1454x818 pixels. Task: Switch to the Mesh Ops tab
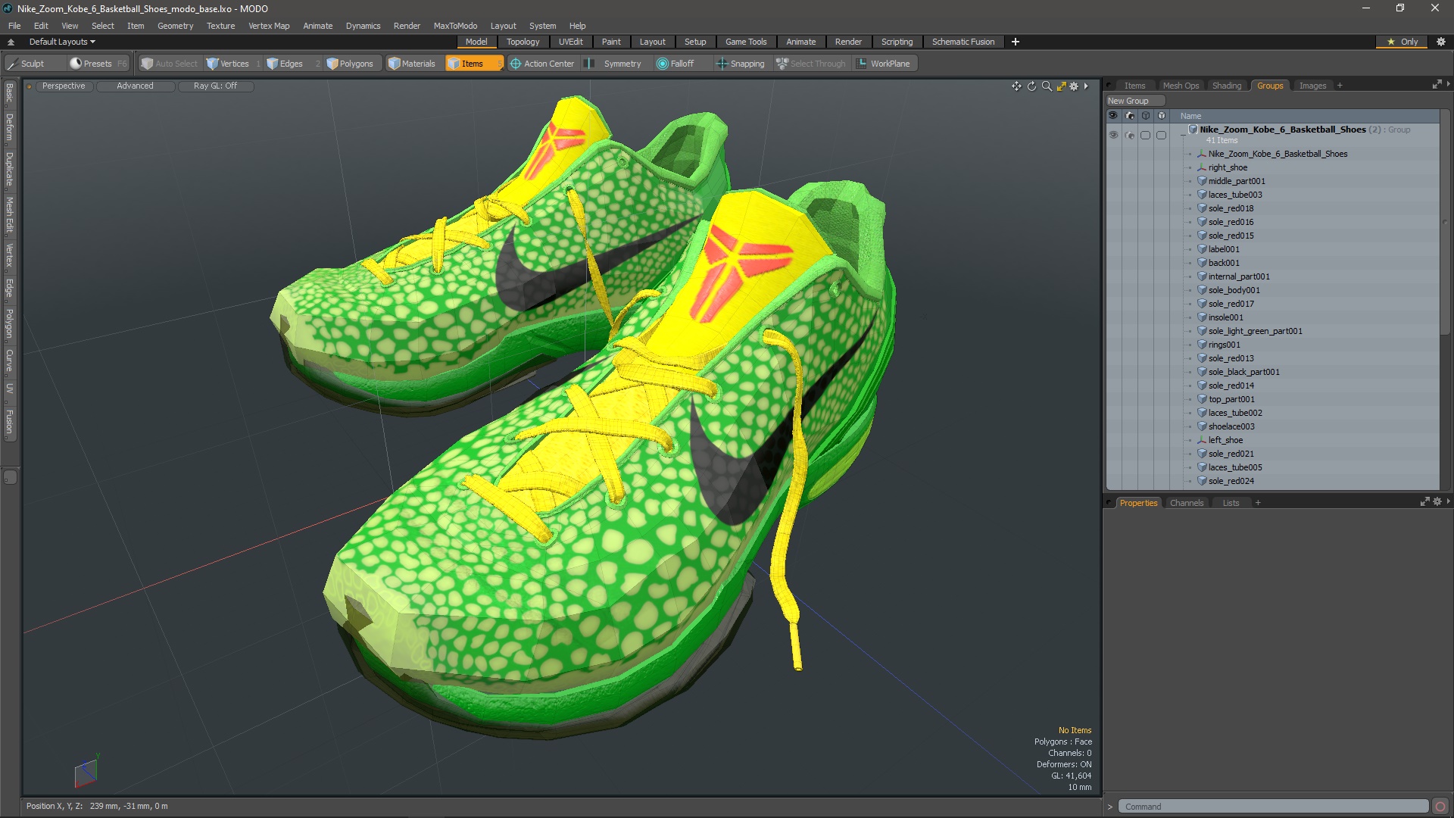[1181, 86]
